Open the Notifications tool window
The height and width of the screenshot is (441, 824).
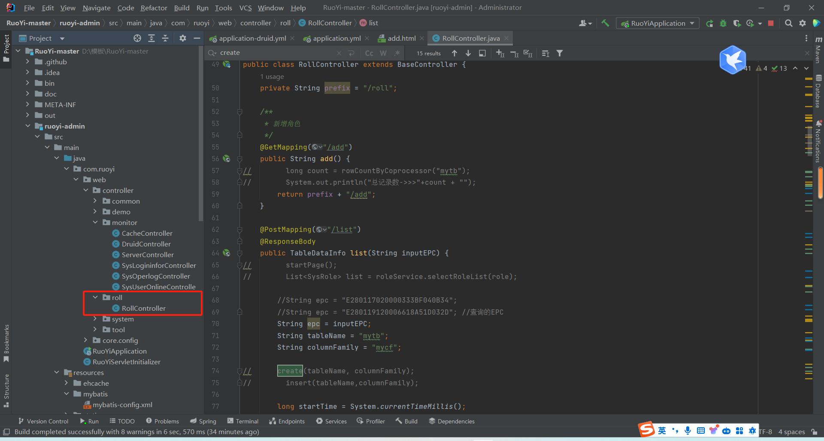(818, 141)
